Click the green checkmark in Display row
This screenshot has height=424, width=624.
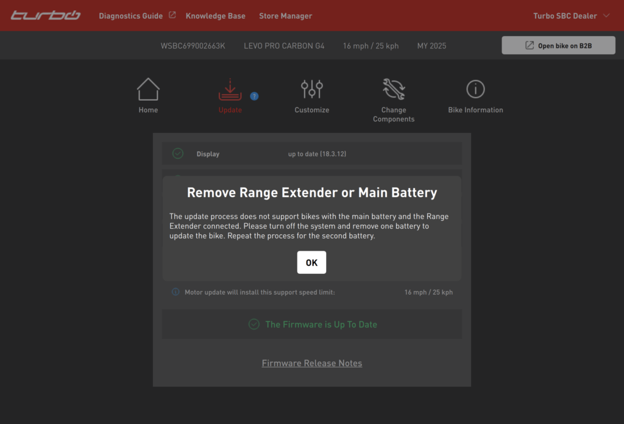[178, 154]
